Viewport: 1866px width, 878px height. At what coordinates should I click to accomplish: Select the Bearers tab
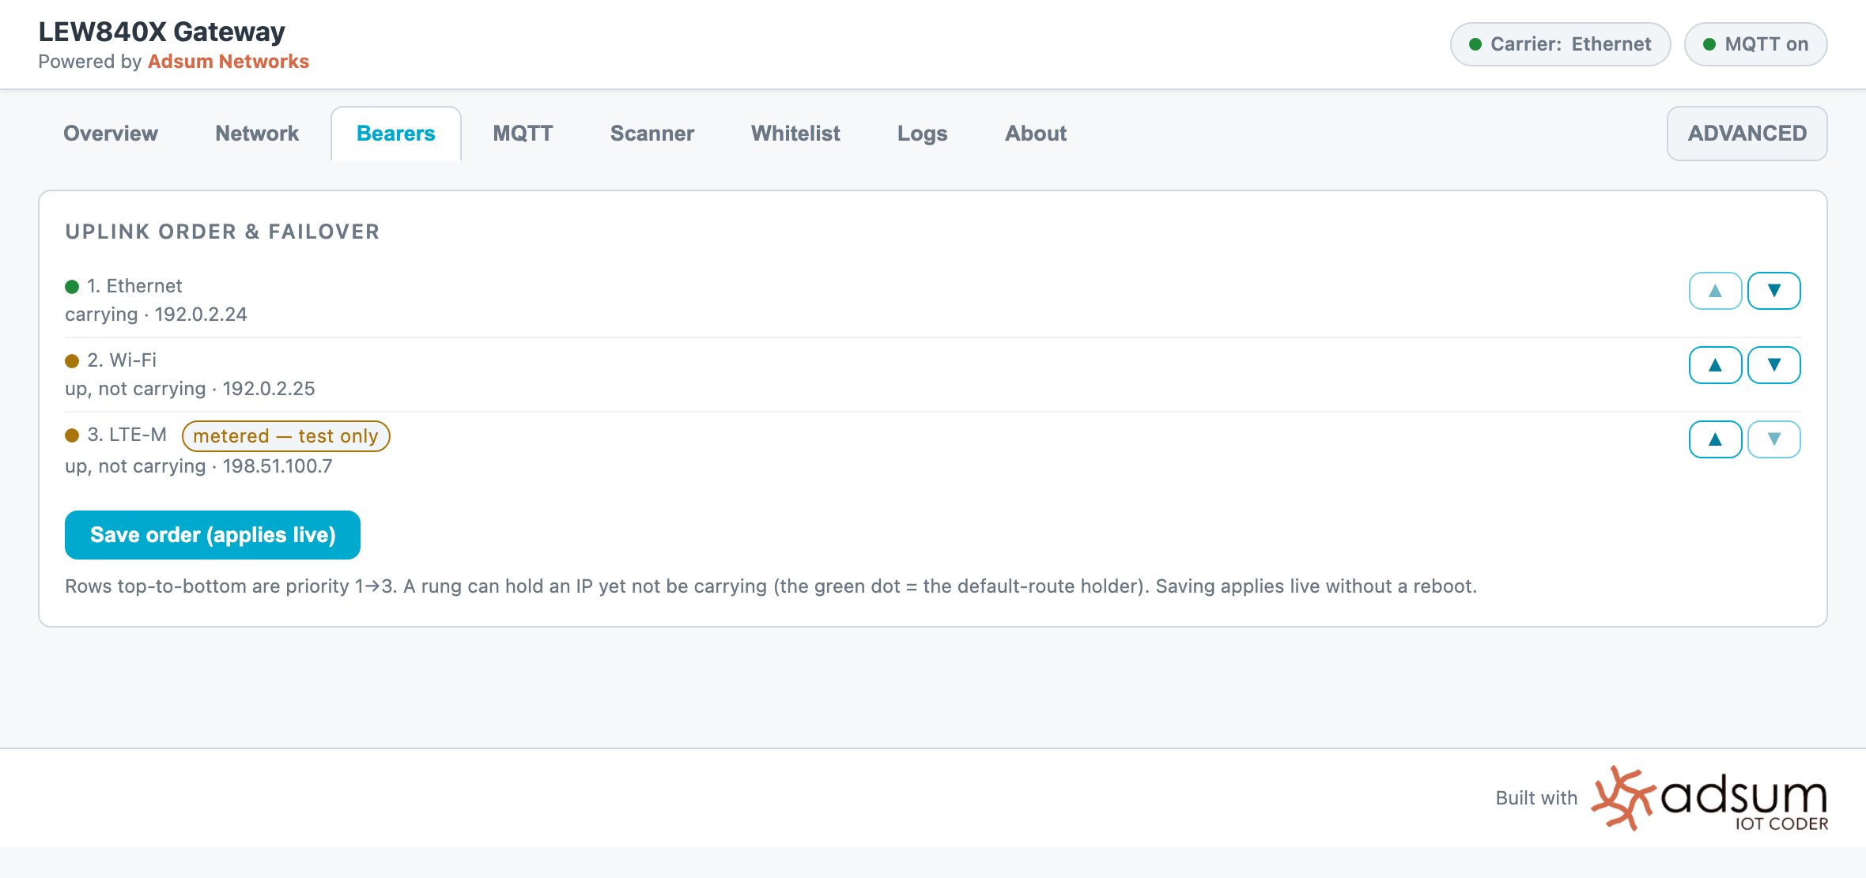pos(396,134)
